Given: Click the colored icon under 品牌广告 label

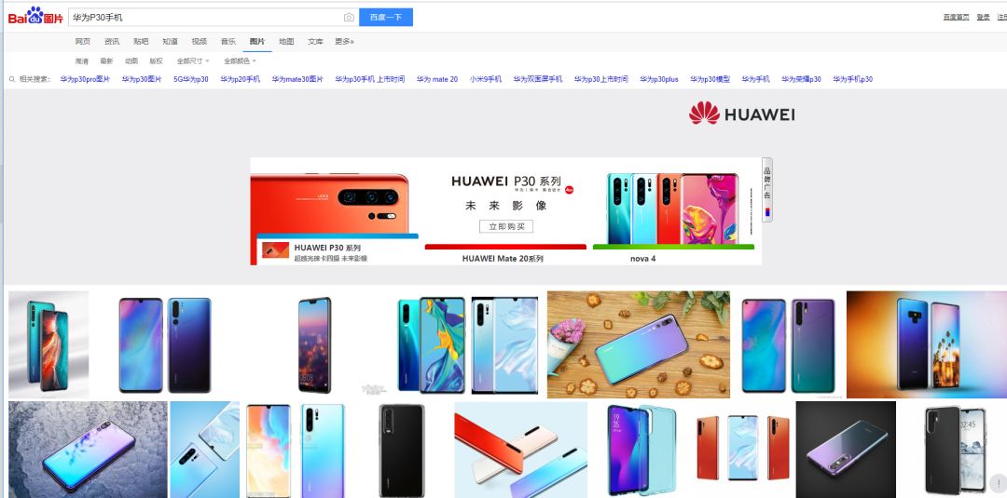Looking at the screenshot, I should click(766, 212).
